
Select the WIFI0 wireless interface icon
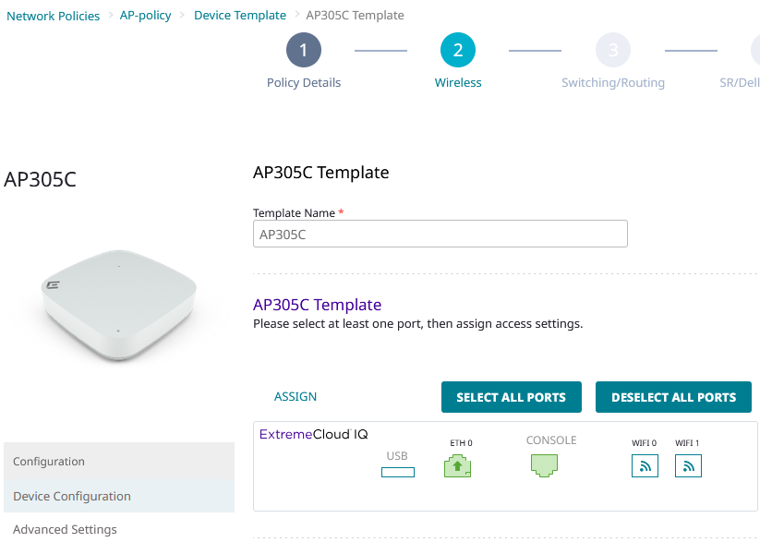click(645, 465)
